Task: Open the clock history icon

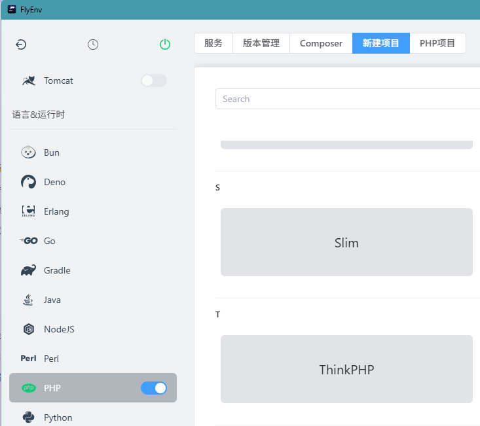Action: click(93, 44)
